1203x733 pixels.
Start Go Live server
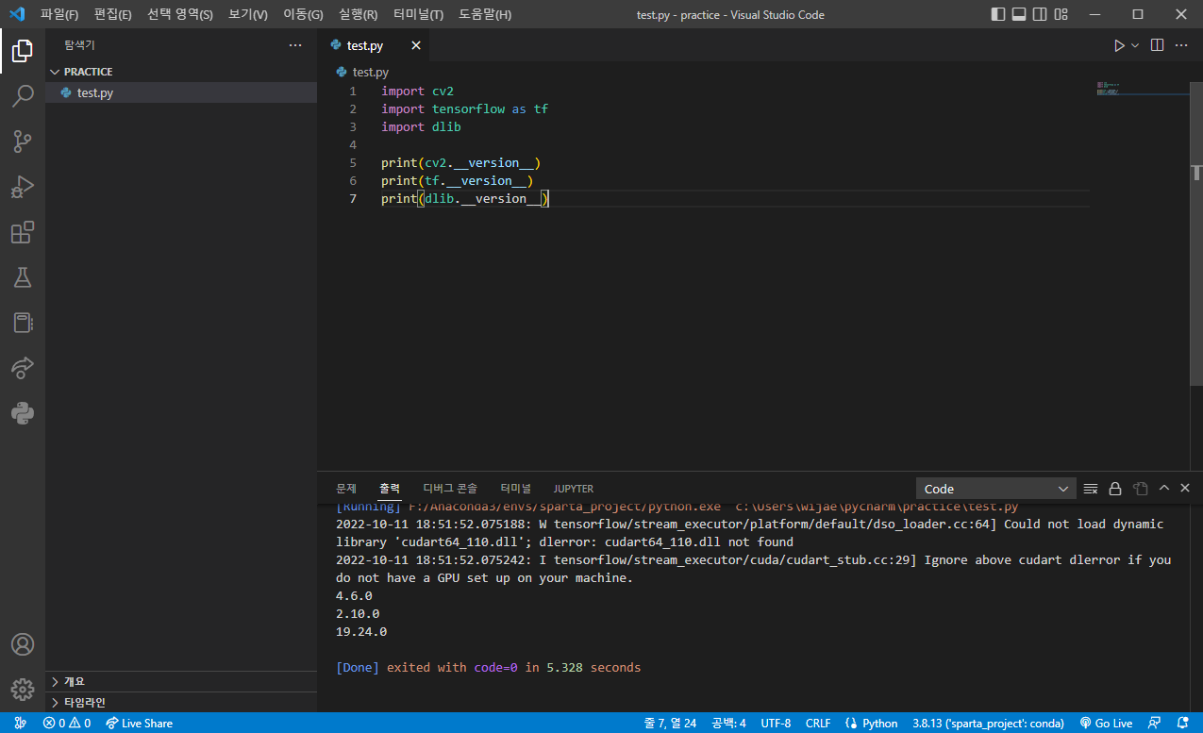pyautogui.click(x=1106, y=723)
